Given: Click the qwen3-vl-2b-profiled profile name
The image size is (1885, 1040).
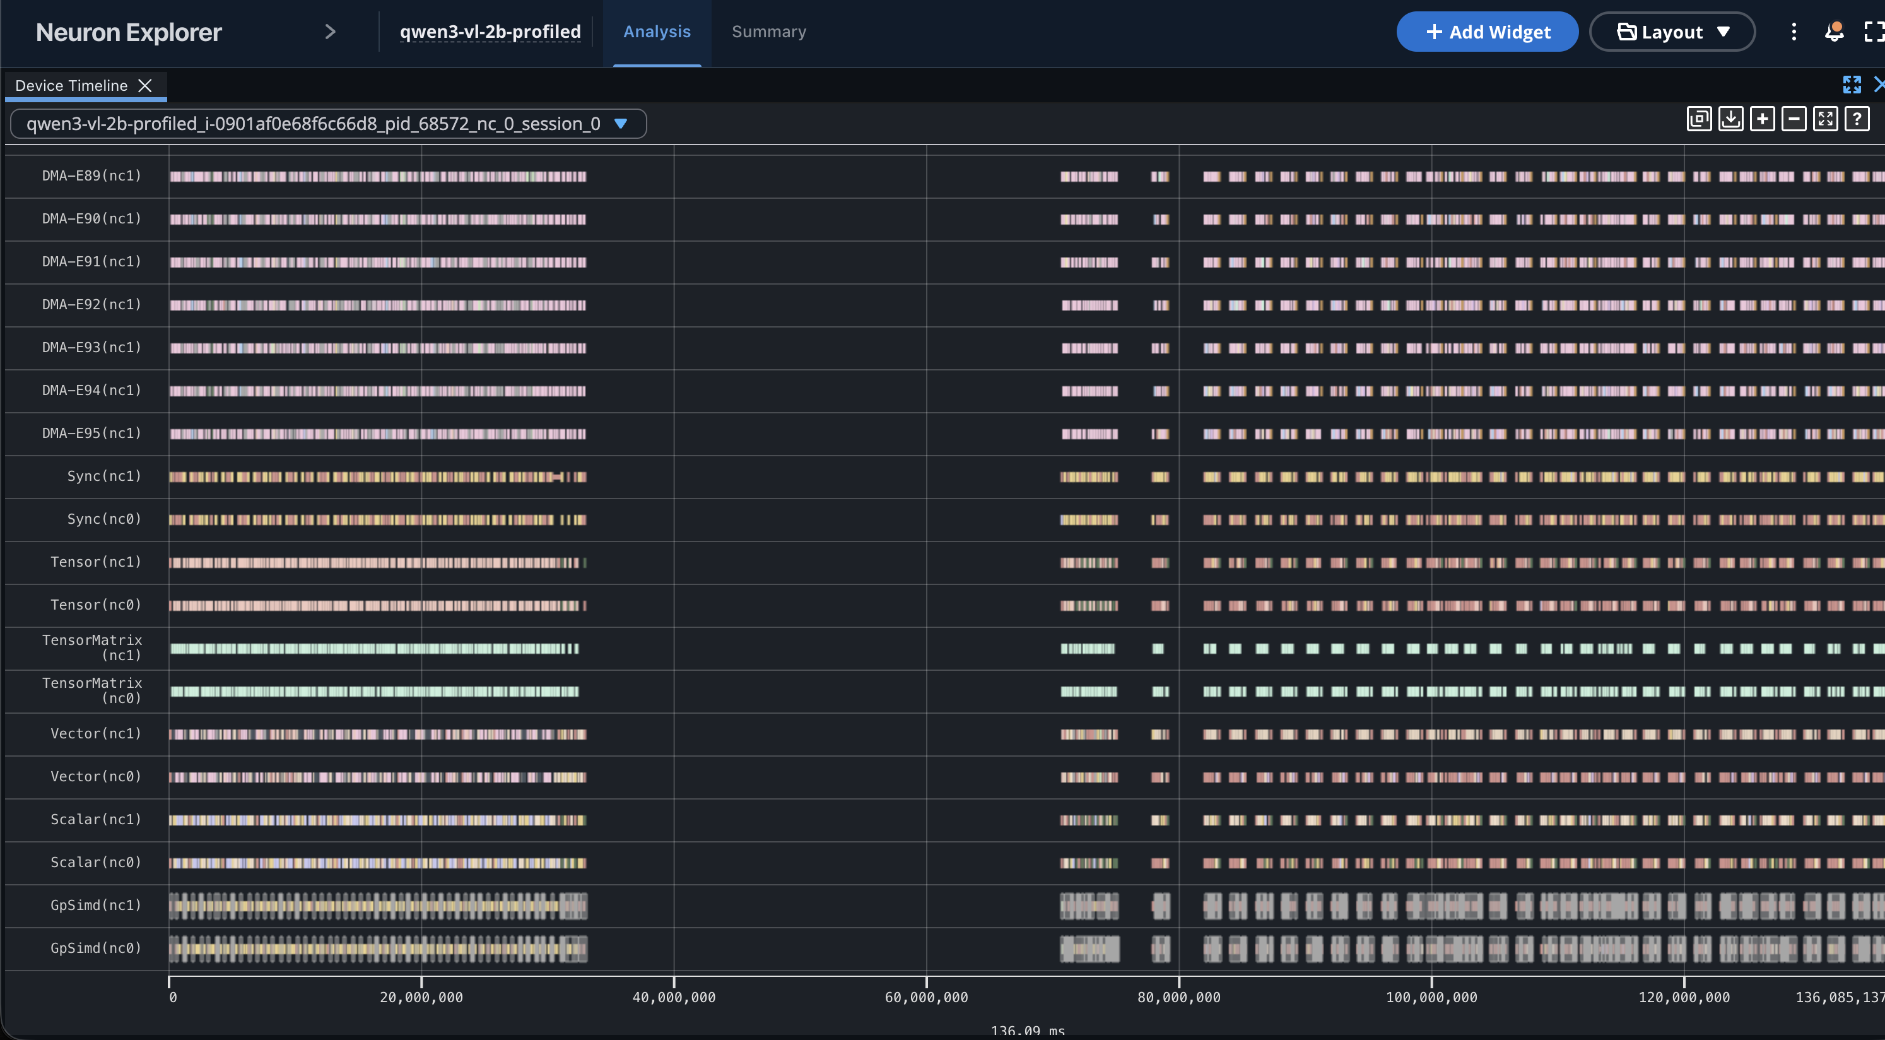Looking at the screenshot, I should pos(490,32).
